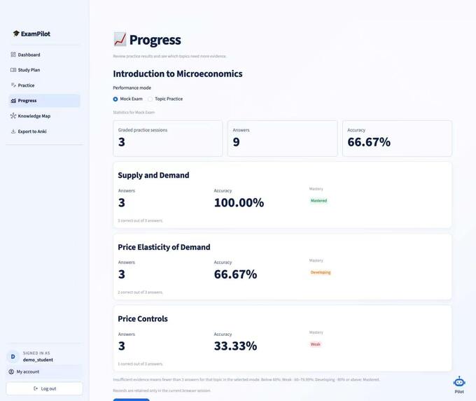Click the blue button below session note
The height and width of the screenshot is (401, 476).
[131, 400]
